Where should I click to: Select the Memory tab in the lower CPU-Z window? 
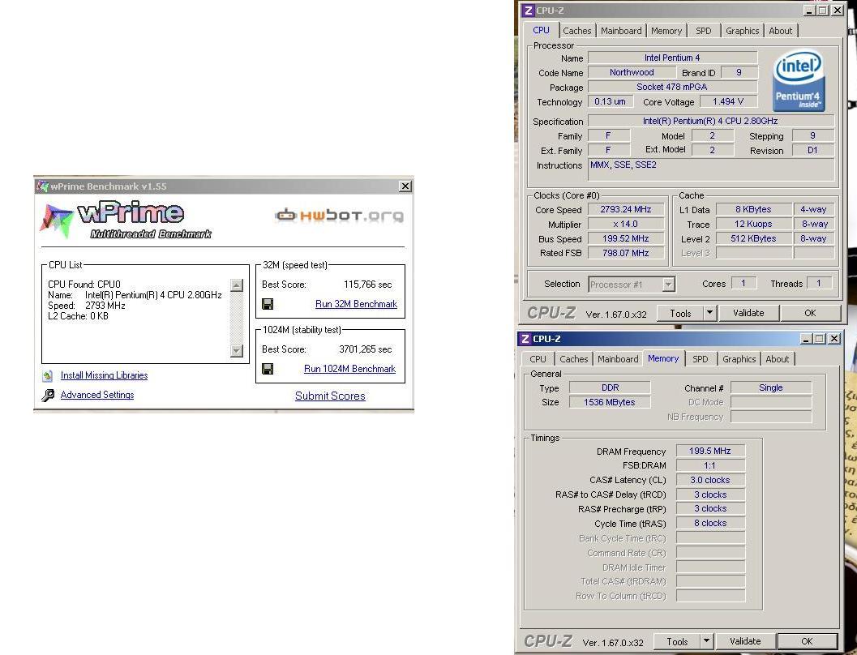[x=663, y=358]
